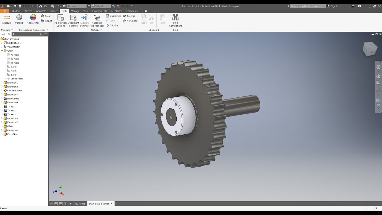Expand the Options panel dropdown
The width and height of the screenshot is (382, 215).
(x=97, y=30)
